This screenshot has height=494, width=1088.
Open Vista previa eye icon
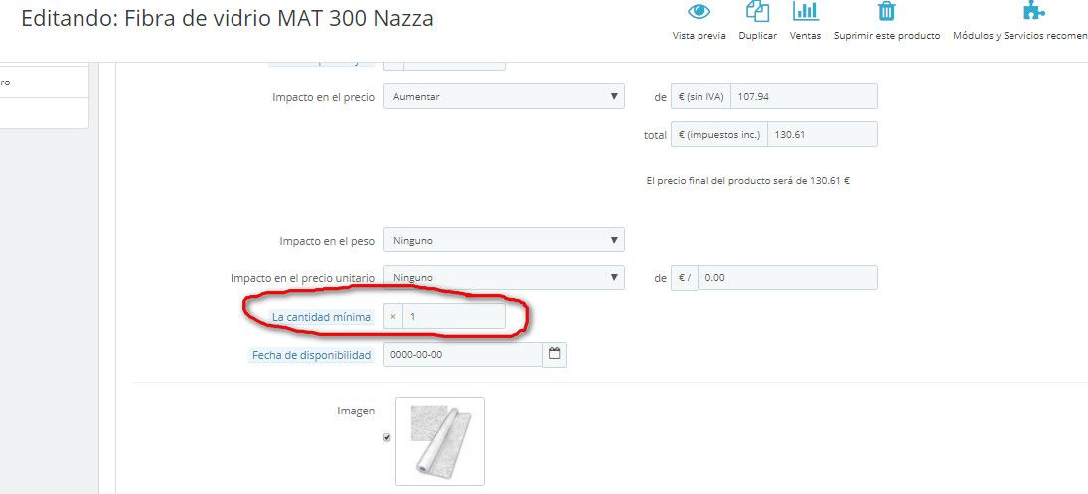pyautogui.click(x=699, y=11)
